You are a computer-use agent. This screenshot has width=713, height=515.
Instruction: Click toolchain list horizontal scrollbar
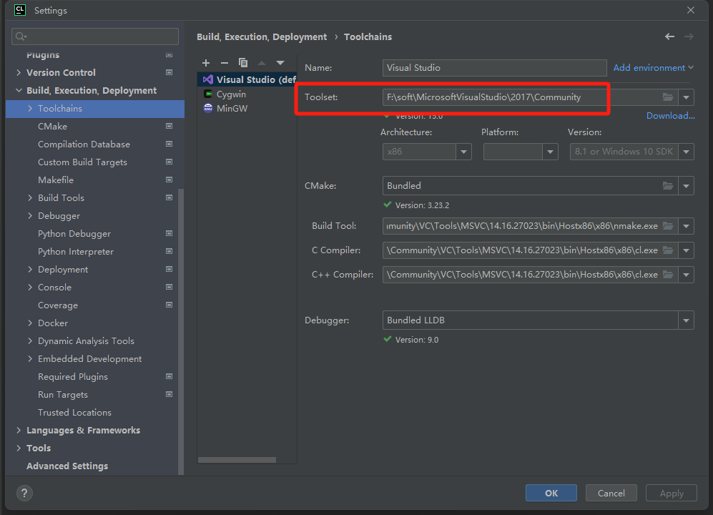coord(237,460)
